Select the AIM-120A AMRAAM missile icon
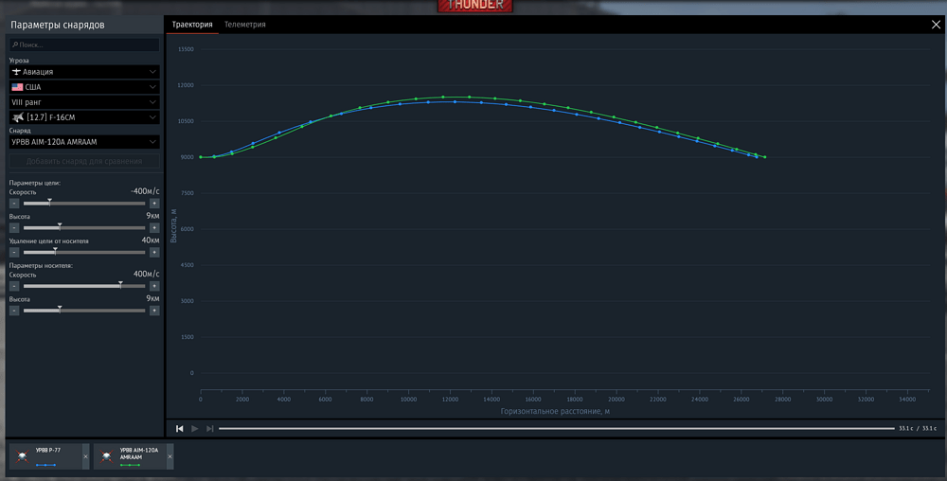The height and width of the screenshot is (481, 947). pos(106,456)
